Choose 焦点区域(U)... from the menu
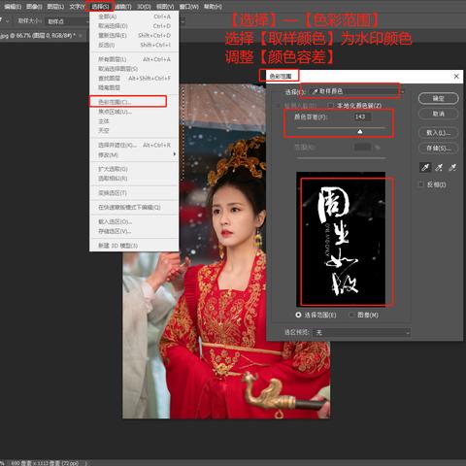This screenshot has width=466, height=466. pos(134,112)
